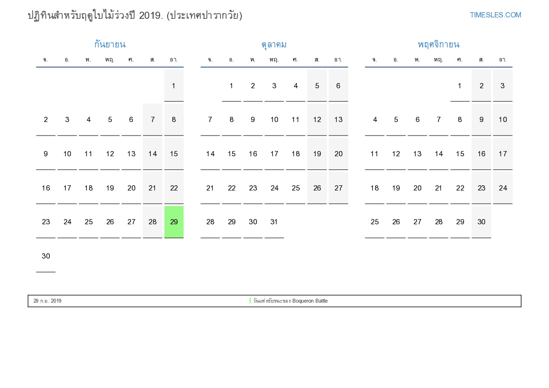Click the ศ. weekday header under พฤศจิกายน
Image resolution: width=549 pixels, height=388 pixels.
click(460, 60)
